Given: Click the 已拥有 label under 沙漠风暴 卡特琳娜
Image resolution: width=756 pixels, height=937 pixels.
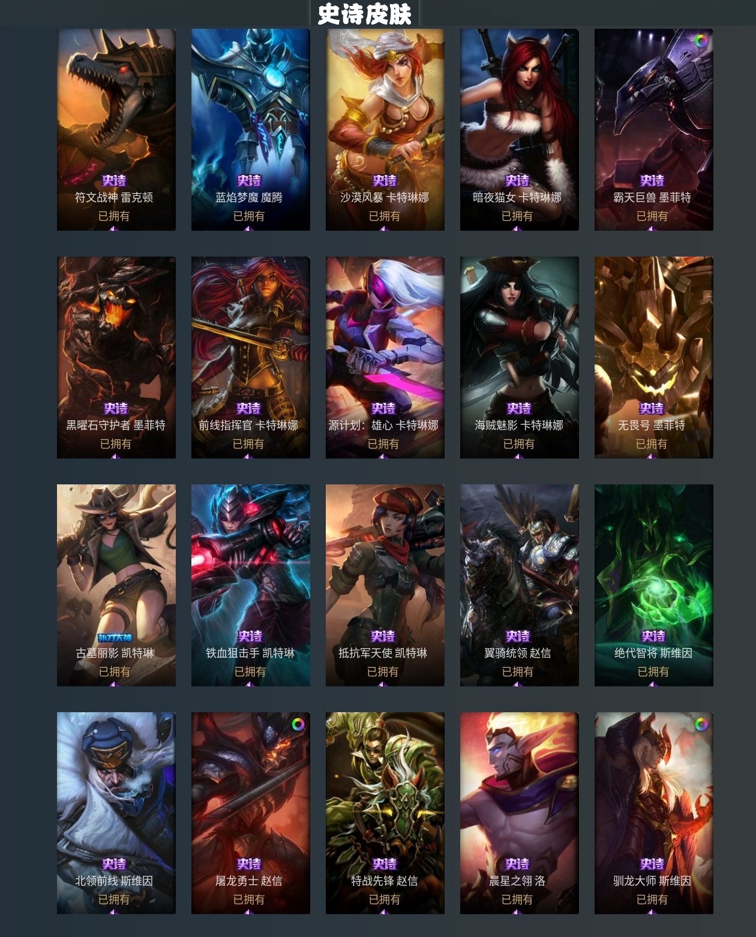Looking at the screenshot, I should 384,216.
